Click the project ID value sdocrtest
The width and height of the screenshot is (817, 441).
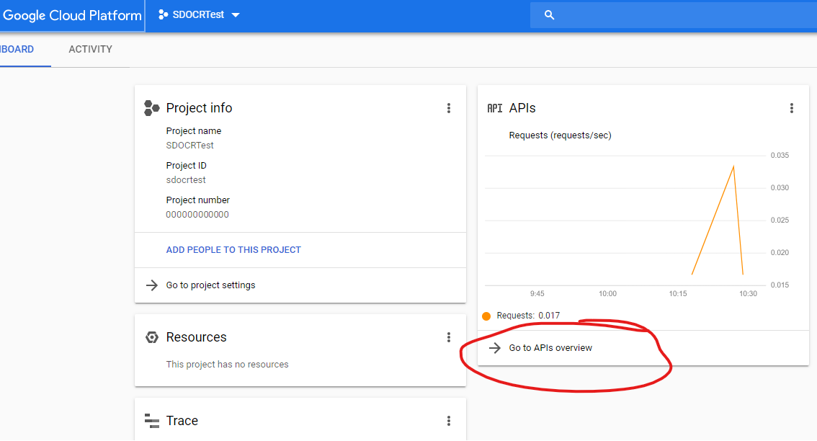coord(186,180)
